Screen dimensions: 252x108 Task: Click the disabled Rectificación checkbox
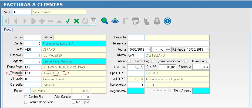(x=170, y=90)
